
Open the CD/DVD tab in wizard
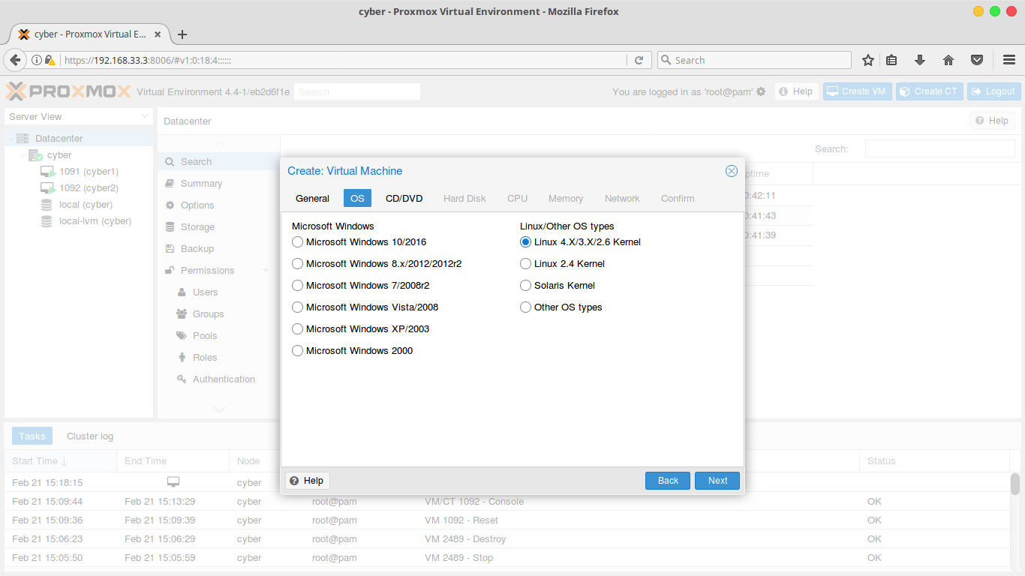coord(404,199)
